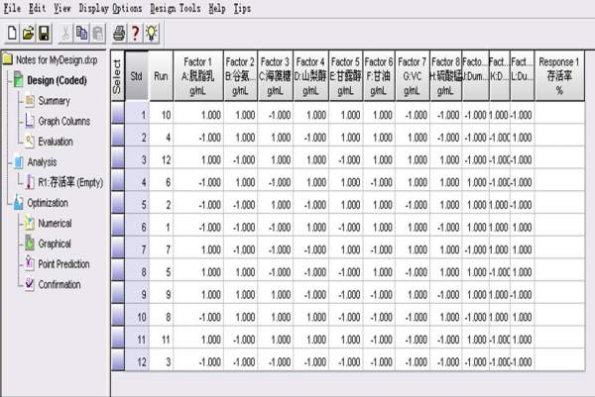Screen dimensions: 595x397
Task: Click the Notes for MyDesign.dxp folder icon
Action: (8, 59)
